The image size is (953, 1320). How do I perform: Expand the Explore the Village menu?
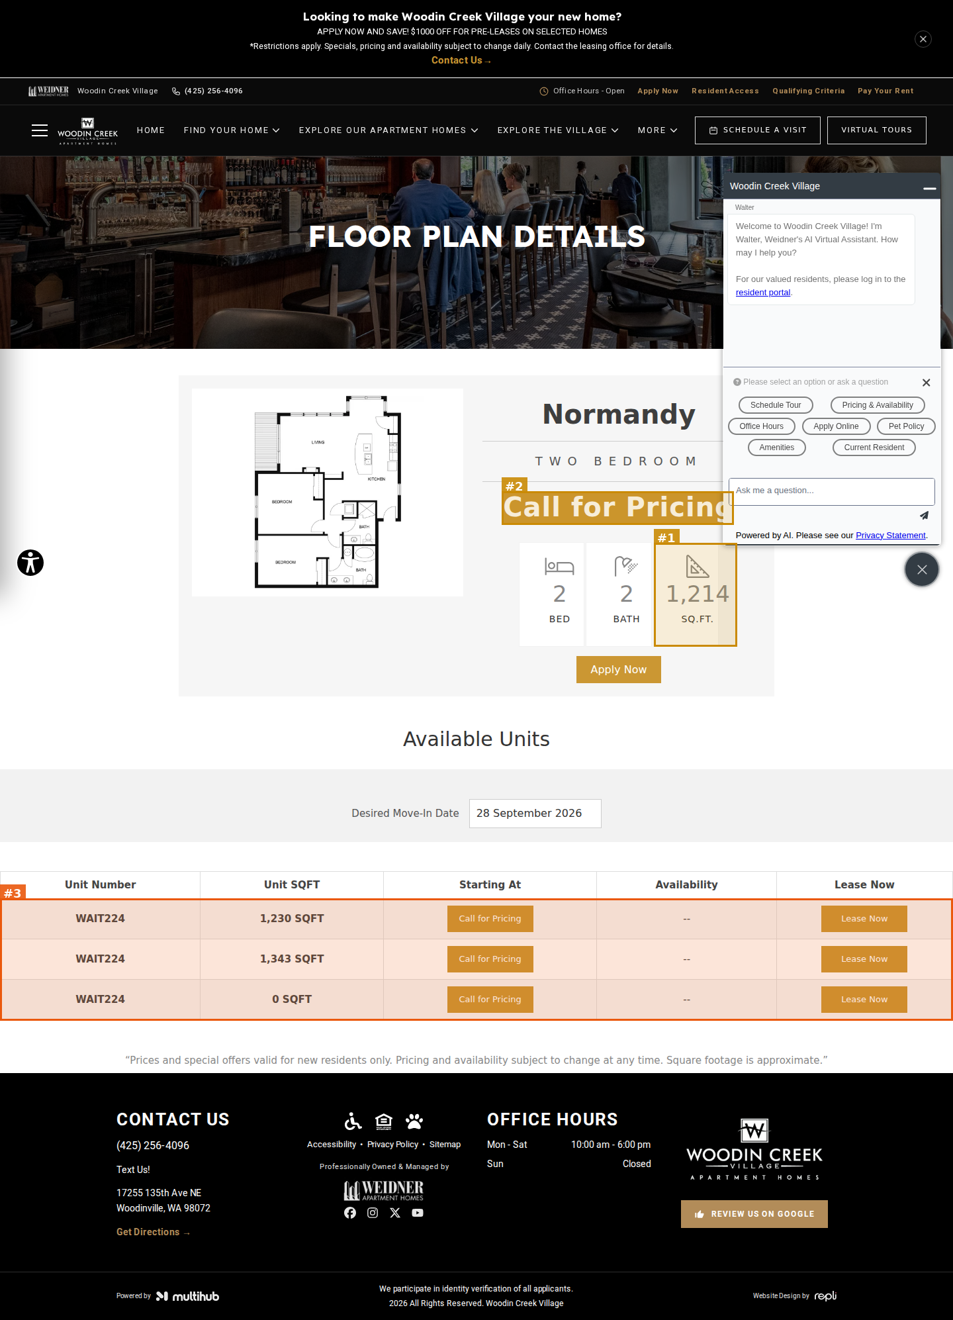[558, 130]
